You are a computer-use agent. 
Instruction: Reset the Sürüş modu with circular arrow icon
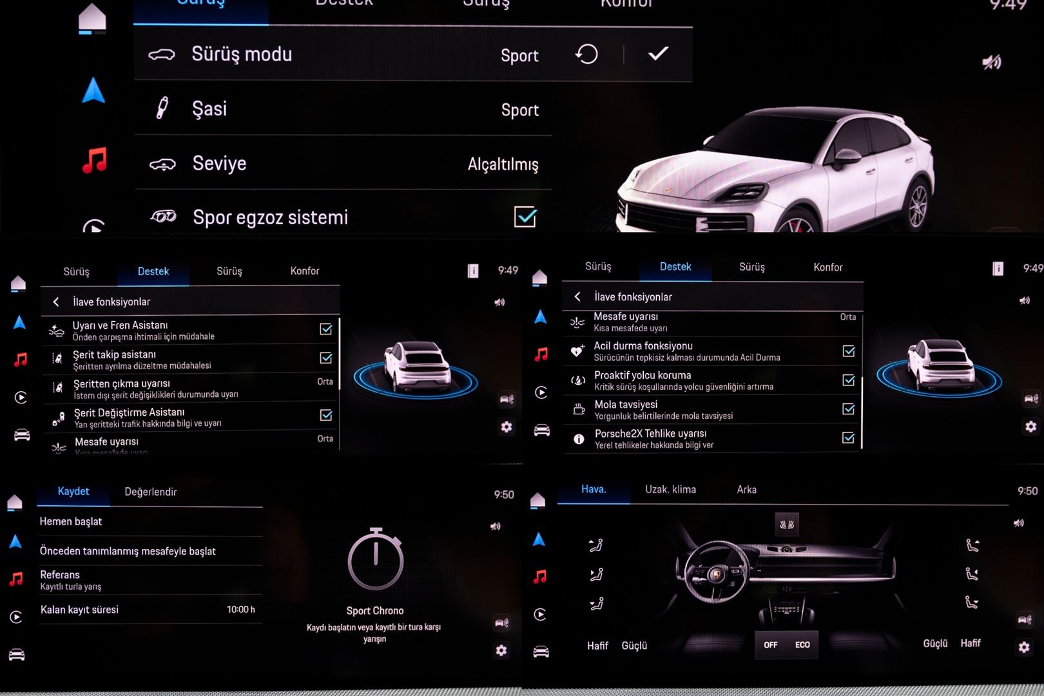click(586, 54)
